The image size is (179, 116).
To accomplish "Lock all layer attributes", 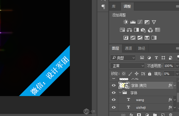I will click(x=150, y=74).
